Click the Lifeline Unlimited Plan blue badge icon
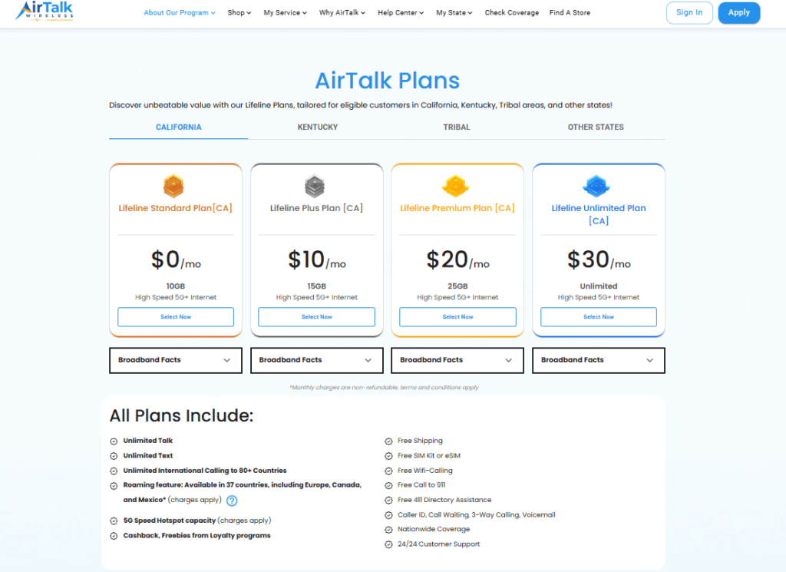 pyautogui.click(x=598, y=185)
